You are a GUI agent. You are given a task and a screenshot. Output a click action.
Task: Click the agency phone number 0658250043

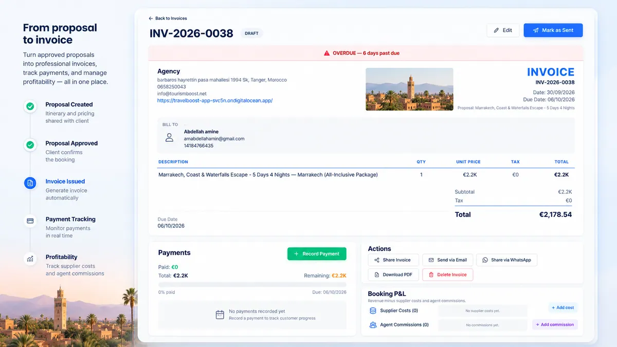tap(172, 87)
